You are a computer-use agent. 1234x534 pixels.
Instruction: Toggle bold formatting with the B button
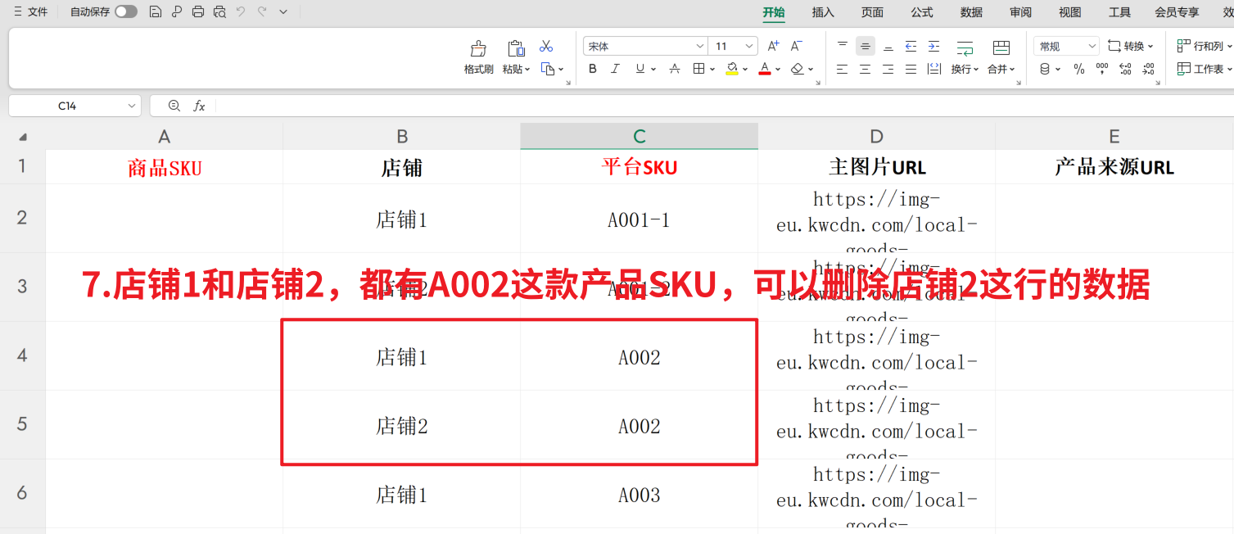coord(593,70)
